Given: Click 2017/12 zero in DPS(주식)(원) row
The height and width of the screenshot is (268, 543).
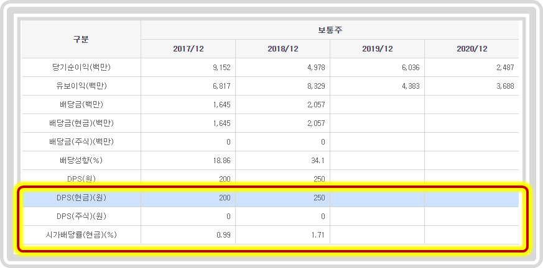Looking at the screenshot, I should coord(228,217).
